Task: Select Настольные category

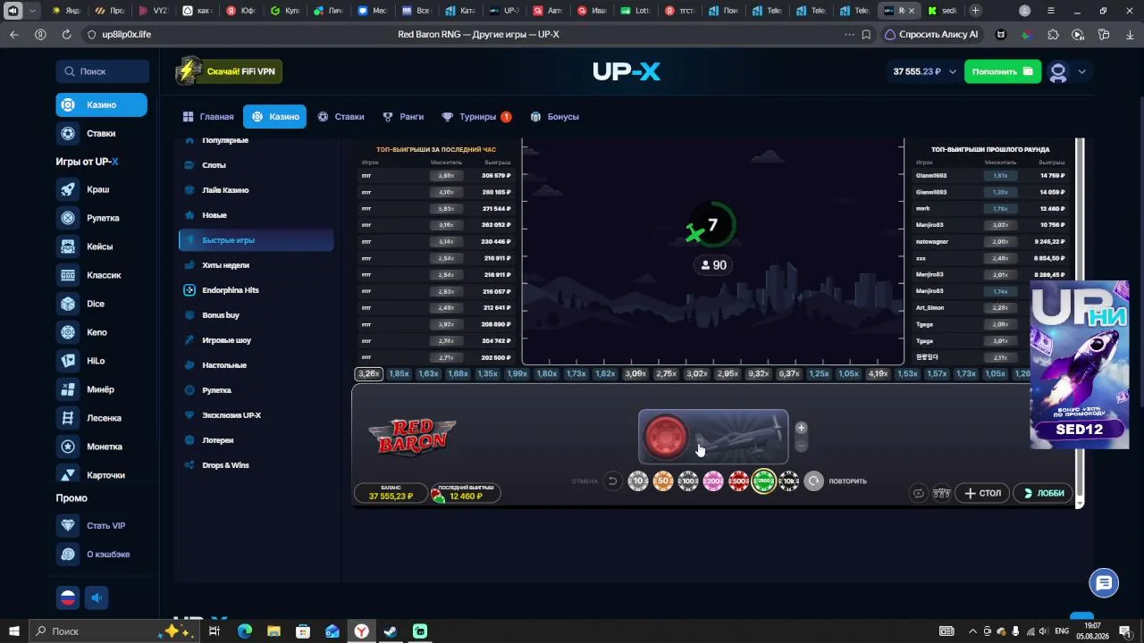Action: click(x=256, y=365)
